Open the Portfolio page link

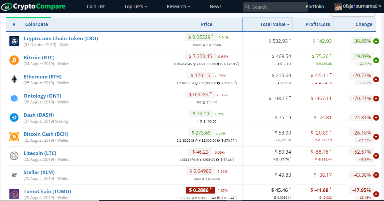click(315, 6)
